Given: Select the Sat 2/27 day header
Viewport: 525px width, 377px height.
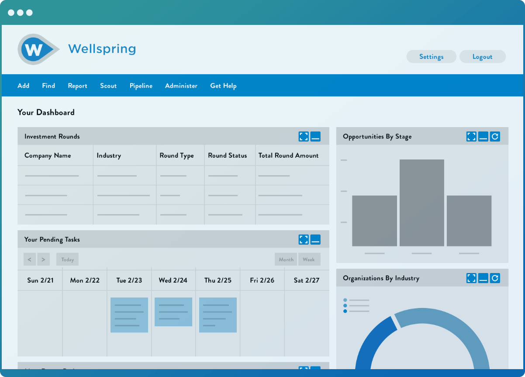Looking at the screenshot, I should (307, 280).
